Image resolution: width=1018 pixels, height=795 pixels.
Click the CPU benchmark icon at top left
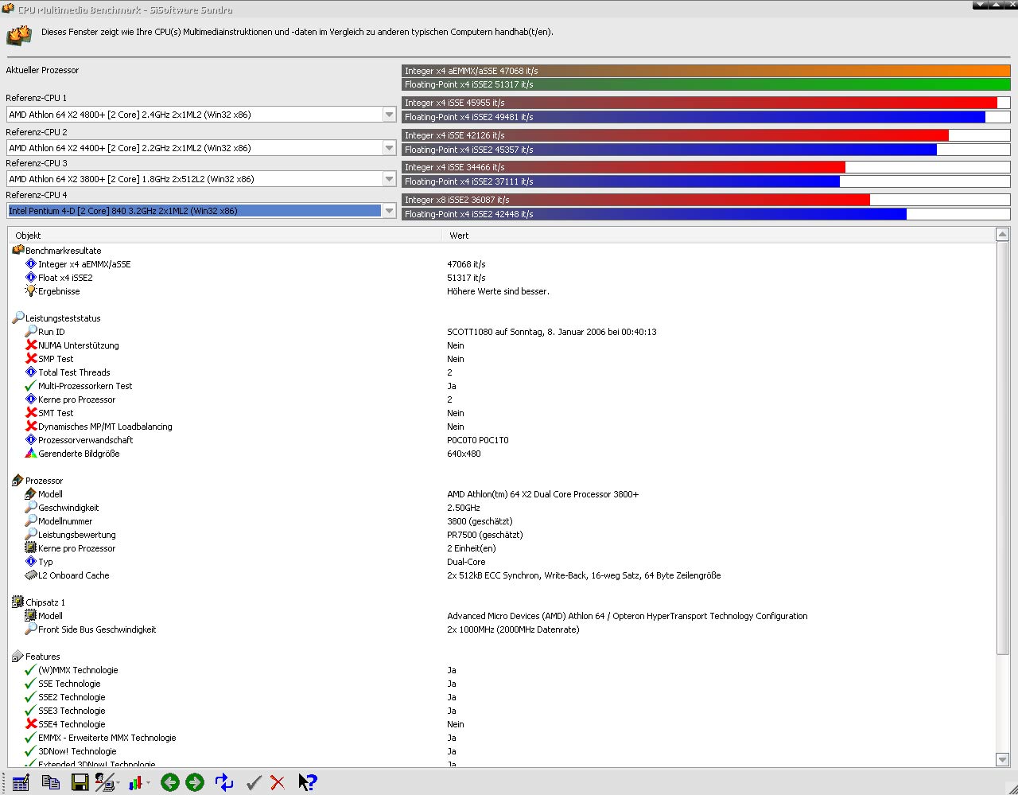(x=19, y=35)
